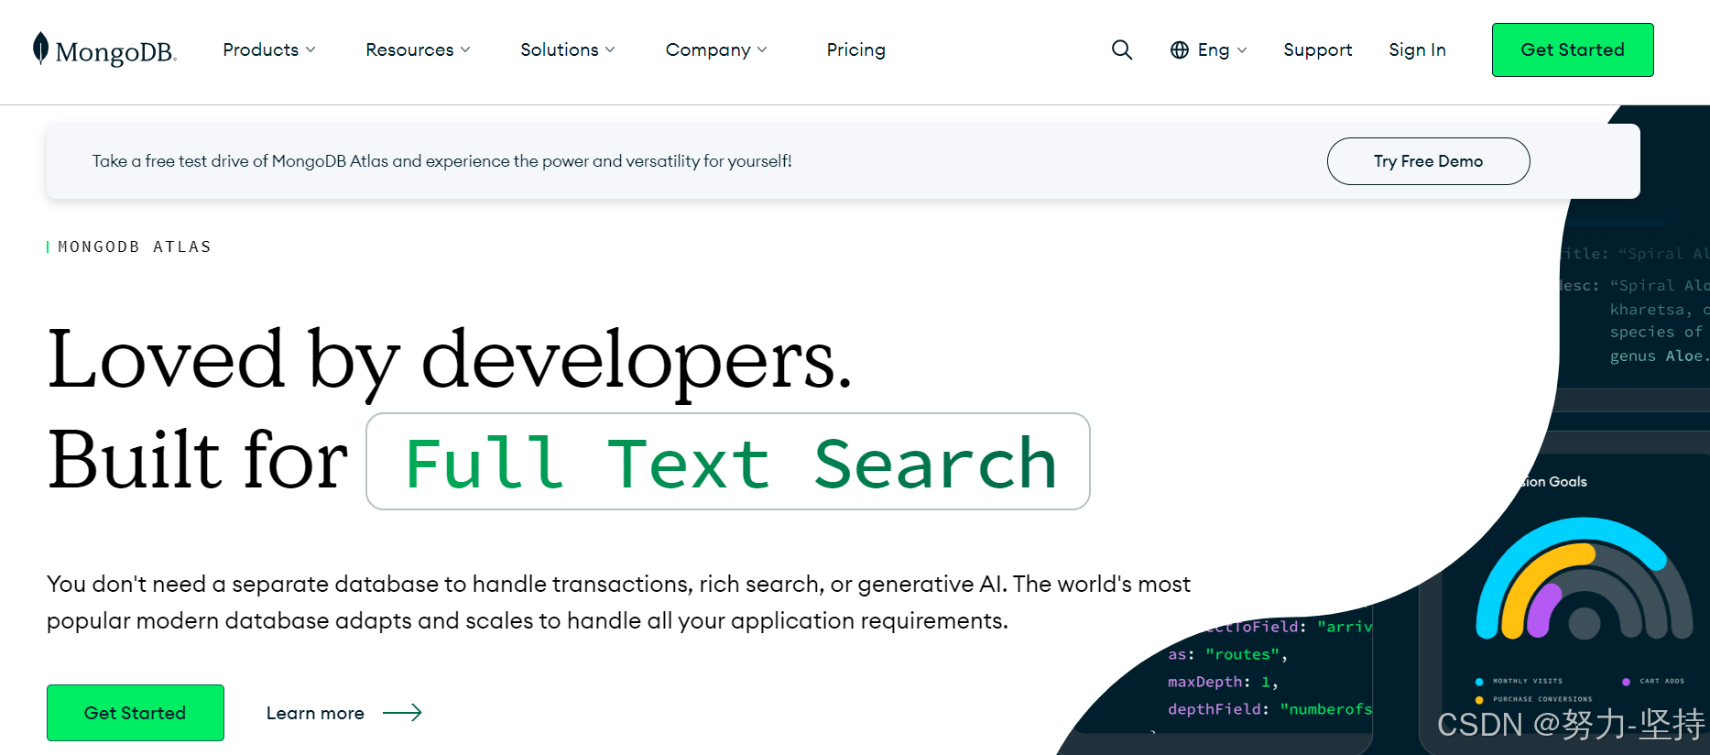The height and width of the screenshot is (755, 1710).
Task: Click the description paragraph about transactions
Action: [619, 602]
